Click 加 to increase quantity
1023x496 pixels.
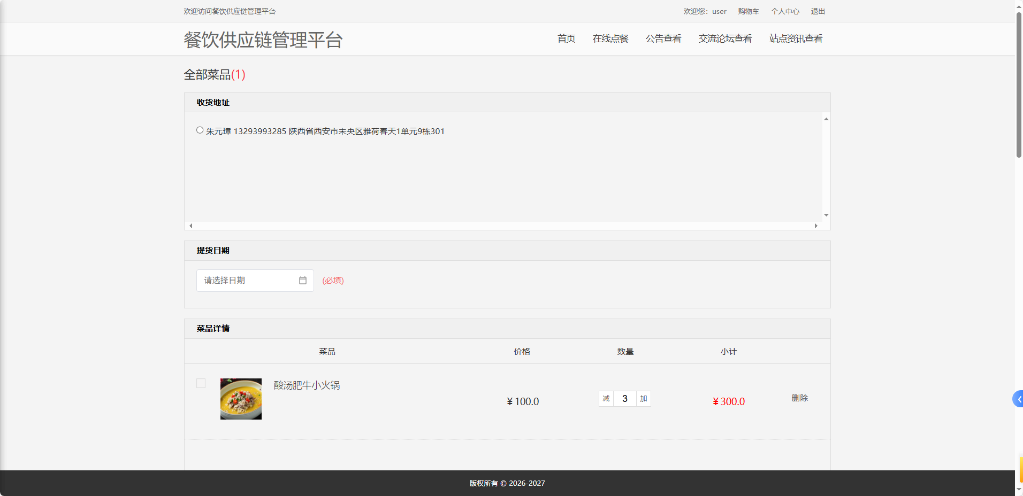pyautogui.click(x=643, y=399)
